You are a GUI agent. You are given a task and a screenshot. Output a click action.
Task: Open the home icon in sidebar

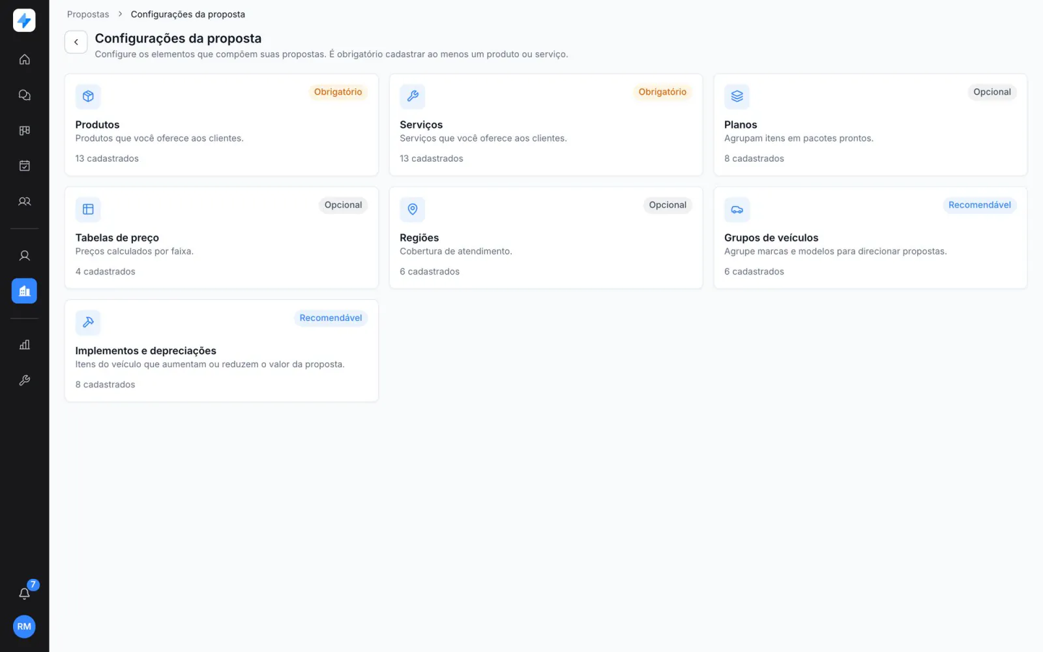tap(24, 59)
